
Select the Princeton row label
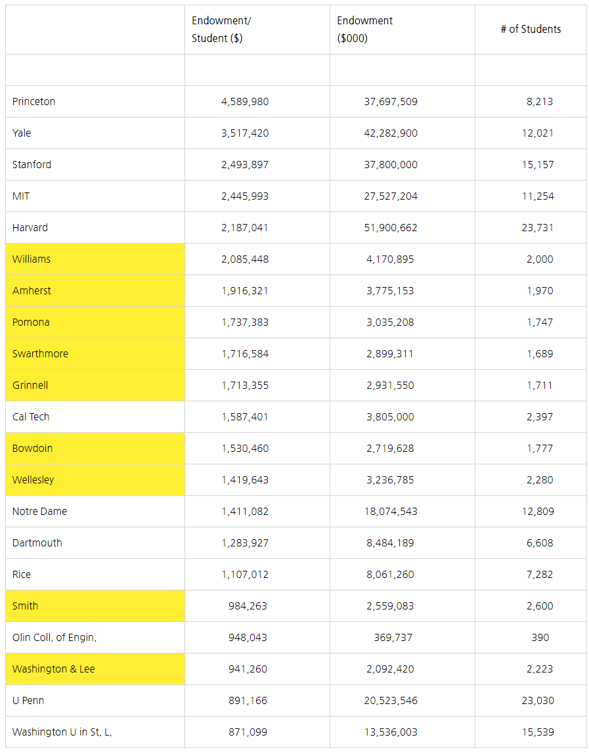click(34, 102)
